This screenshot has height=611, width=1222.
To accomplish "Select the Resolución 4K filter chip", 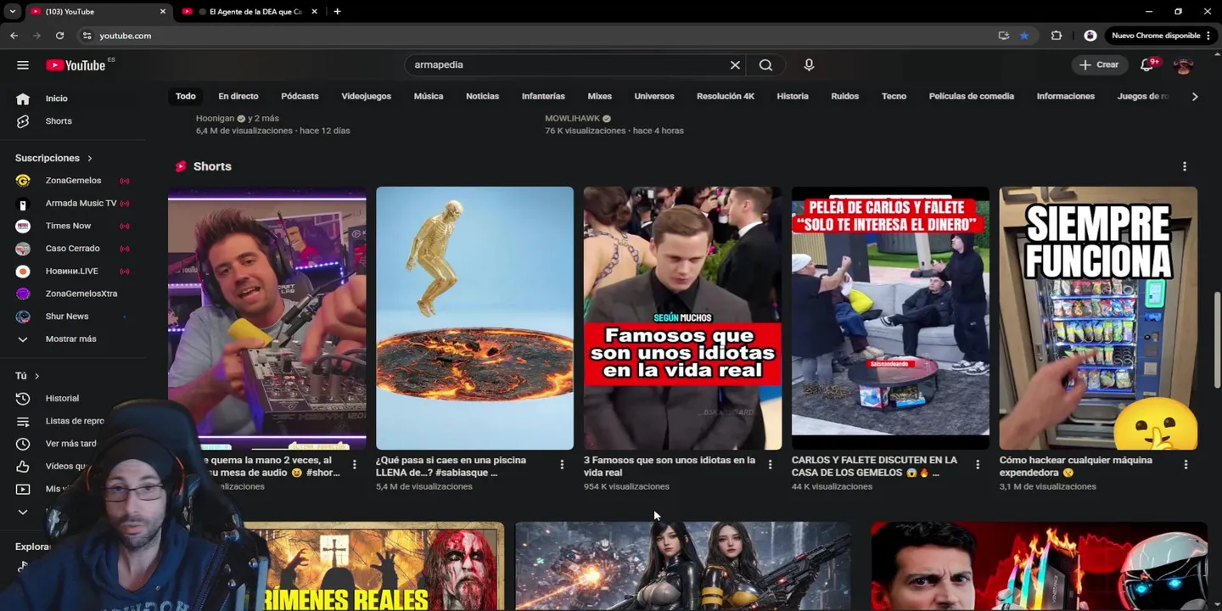I will coord(726,96).
